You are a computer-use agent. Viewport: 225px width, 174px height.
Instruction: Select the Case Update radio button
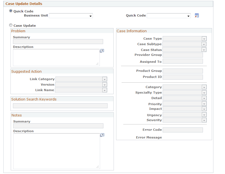(x=10, y=25)
